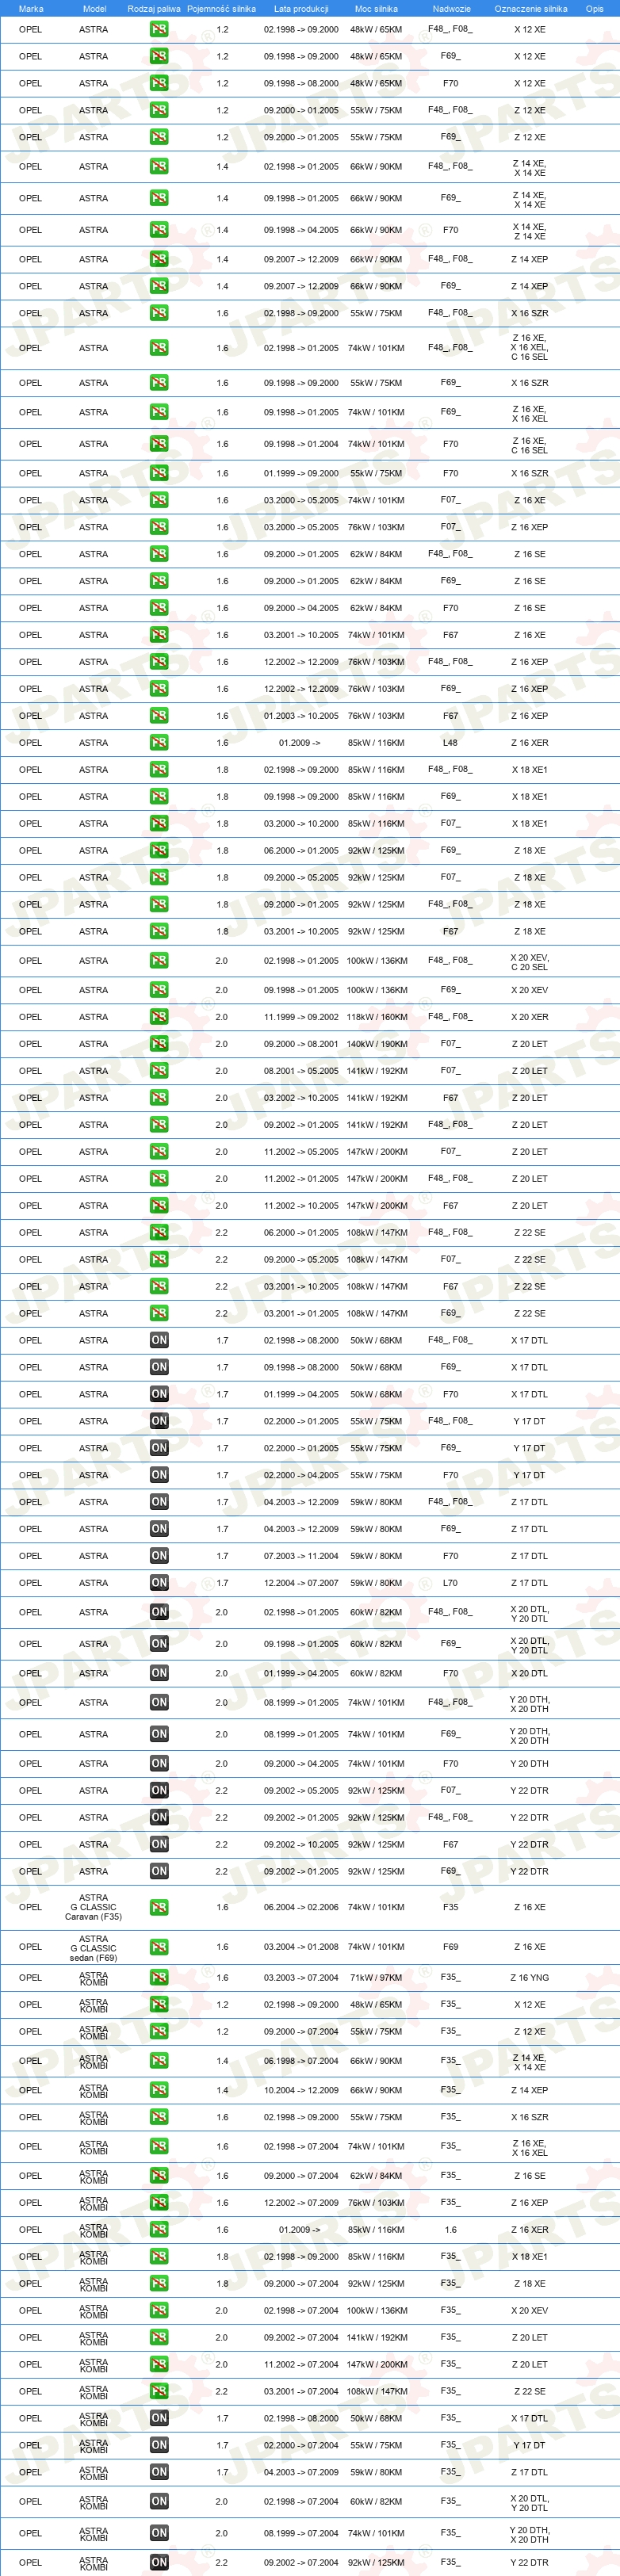
Task: Select the body code 'L48'
Action: 451,743
